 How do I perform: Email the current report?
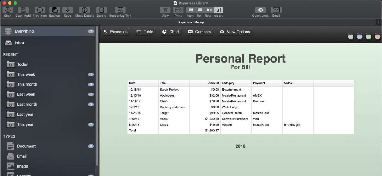pyautogui.click(x=276, y=11)
